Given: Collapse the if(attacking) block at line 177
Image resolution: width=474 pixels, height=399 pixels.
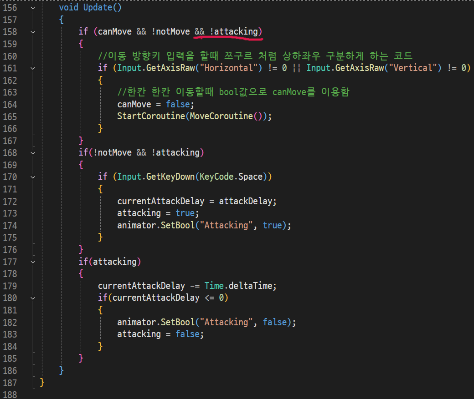Looking at the screenshot, I should 33,262.
